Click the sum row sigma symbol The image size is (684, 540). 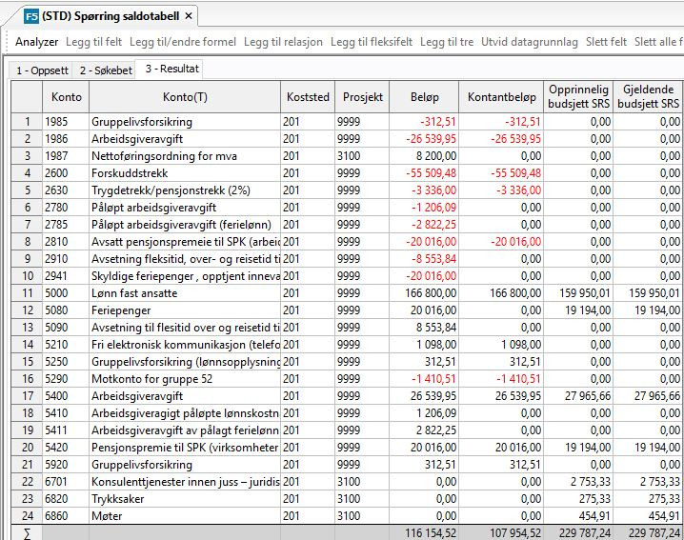[27, 533]
